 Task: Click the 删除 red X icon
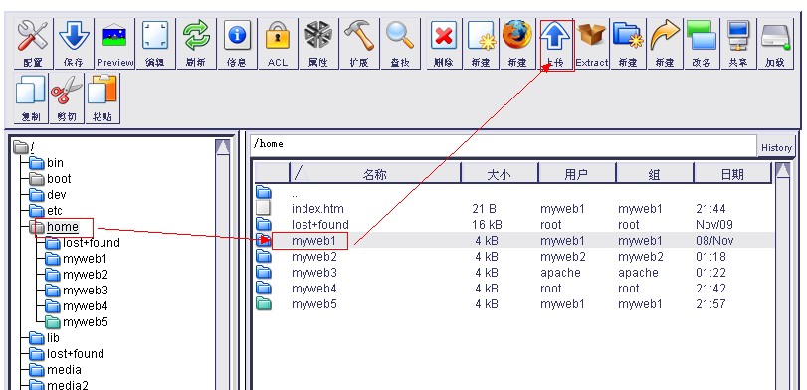coord(443,44)
